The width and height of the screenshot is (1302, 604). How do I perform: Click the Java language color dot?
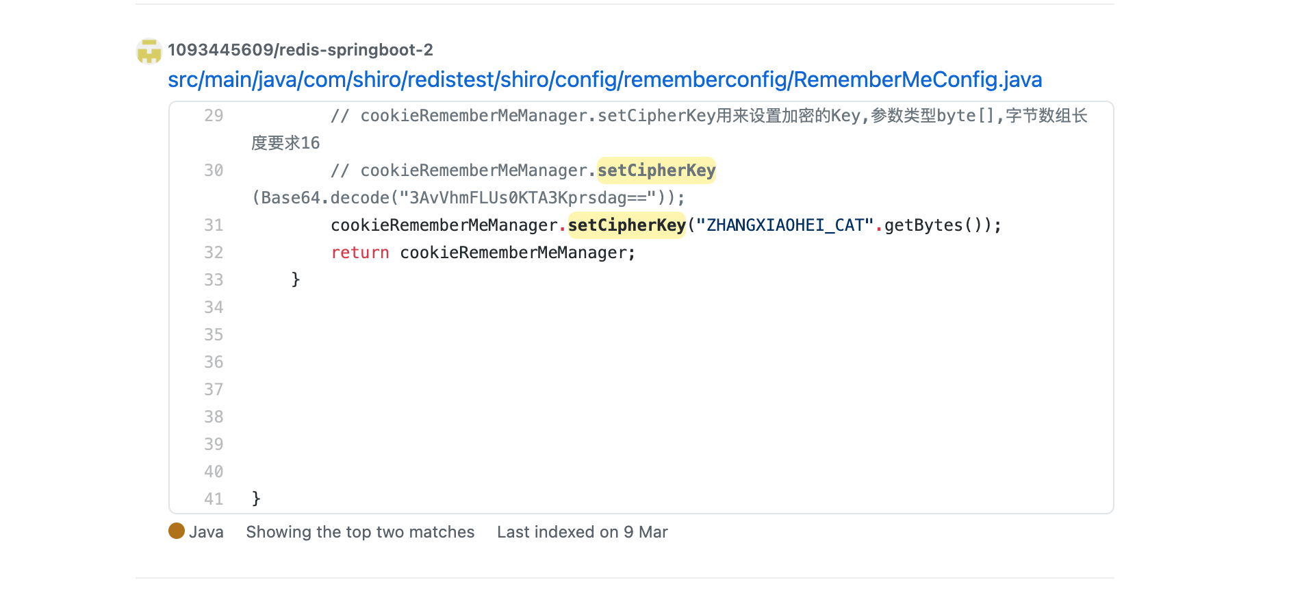pos(177,531)
